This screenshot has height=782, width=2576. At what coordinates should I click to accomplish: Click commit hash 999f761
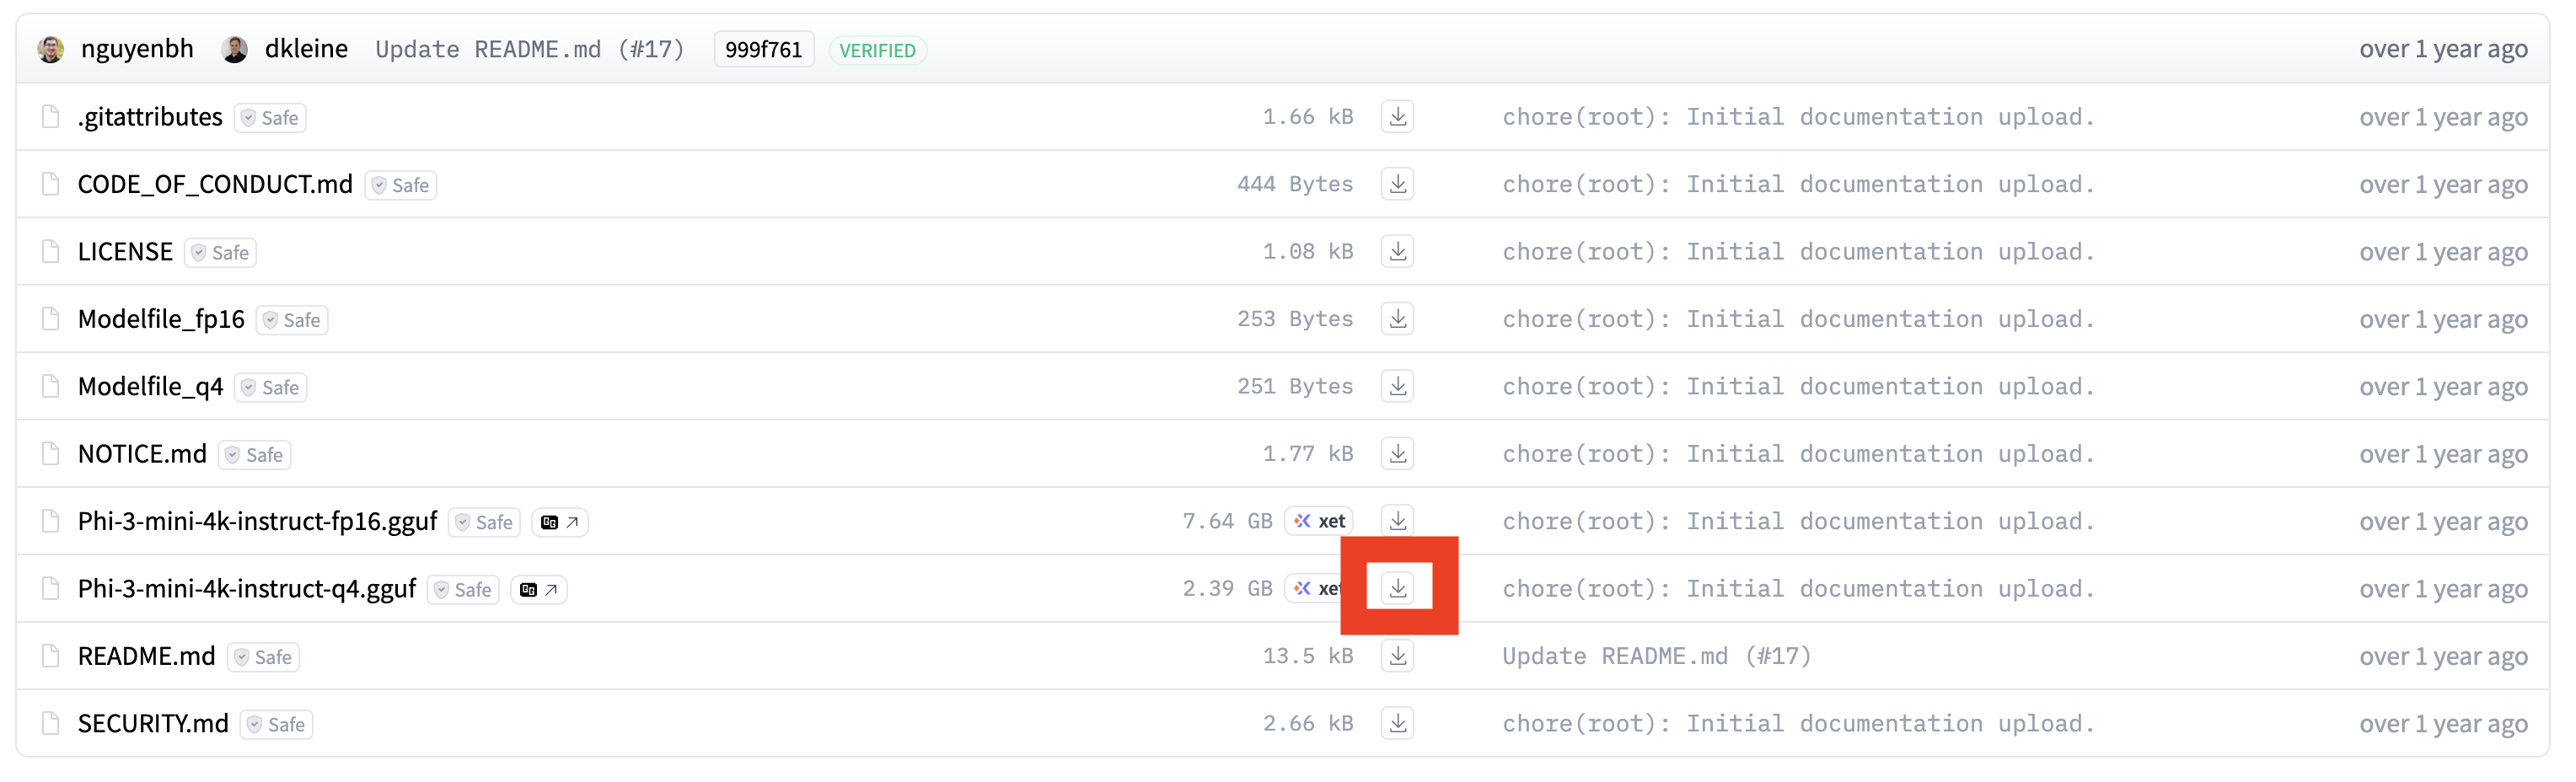(763, 50)
